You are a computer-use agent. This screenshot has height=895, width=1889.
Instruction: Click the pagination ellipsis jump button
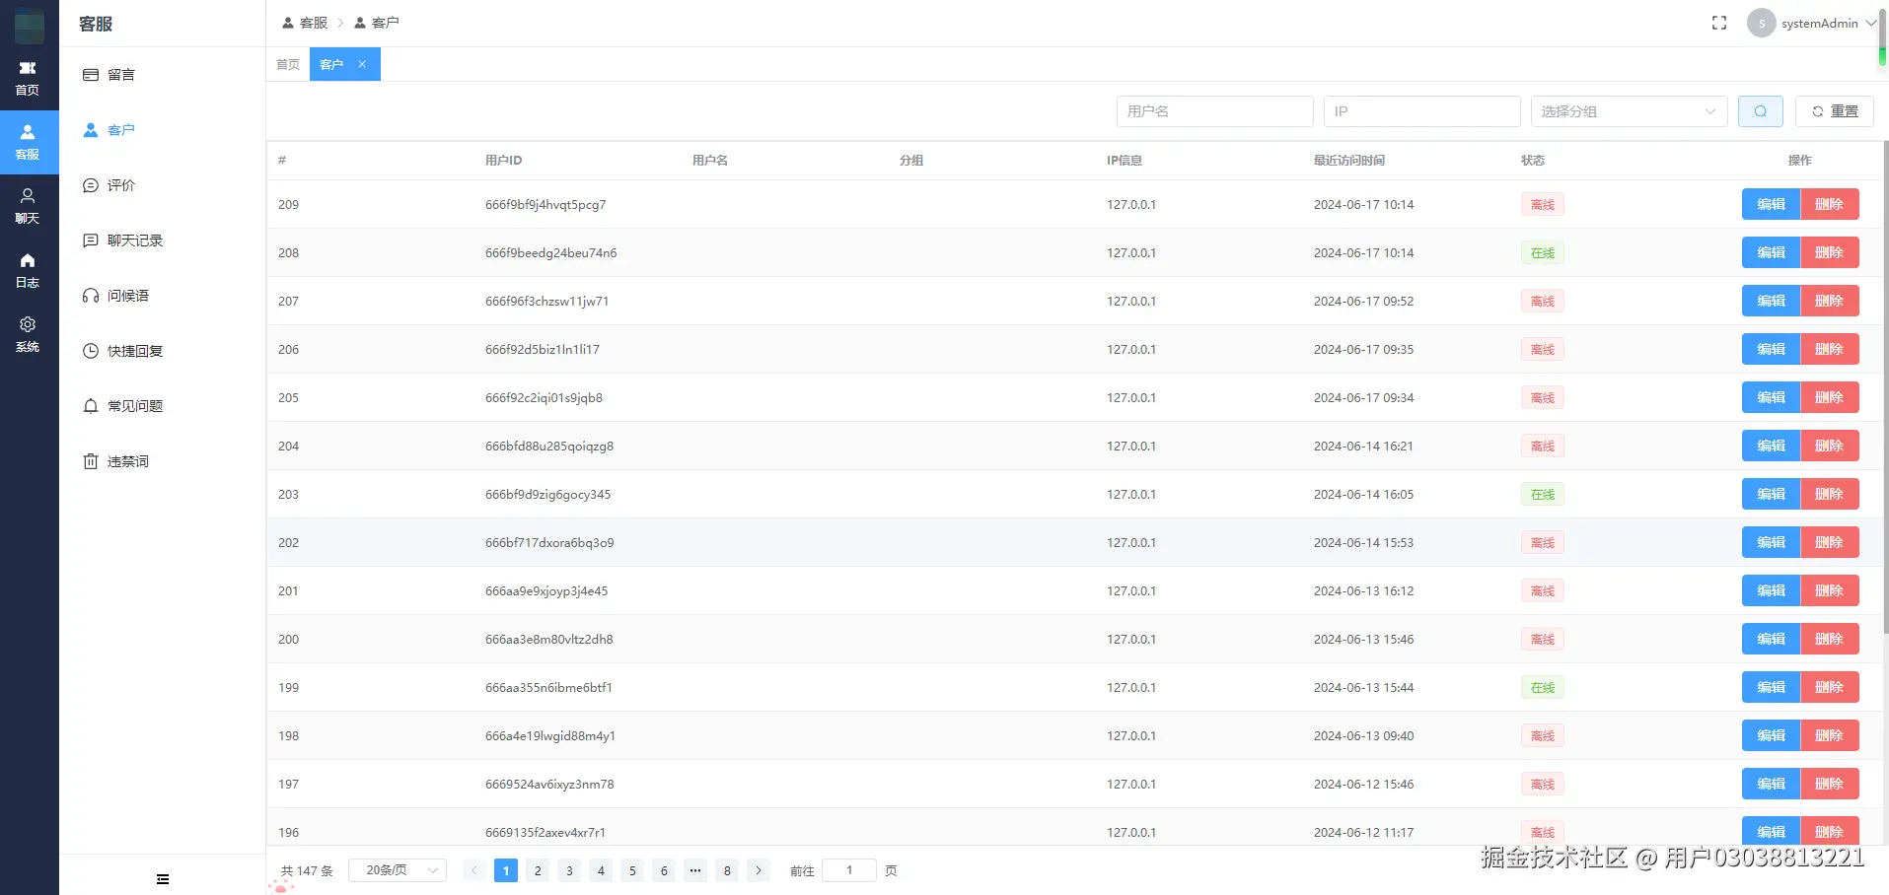695,870
